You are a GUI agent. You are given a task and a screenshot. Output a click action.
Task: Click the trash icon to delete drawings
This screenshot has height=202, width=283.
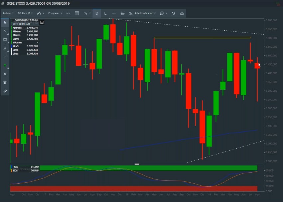5,82
